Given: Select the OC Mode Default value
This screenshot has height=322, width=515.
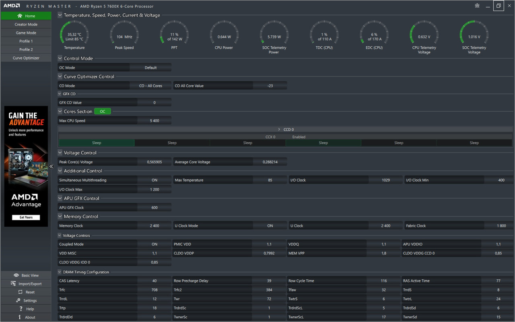Looking at the screenshot, I should pyautogui.click(x=150, y=68).
